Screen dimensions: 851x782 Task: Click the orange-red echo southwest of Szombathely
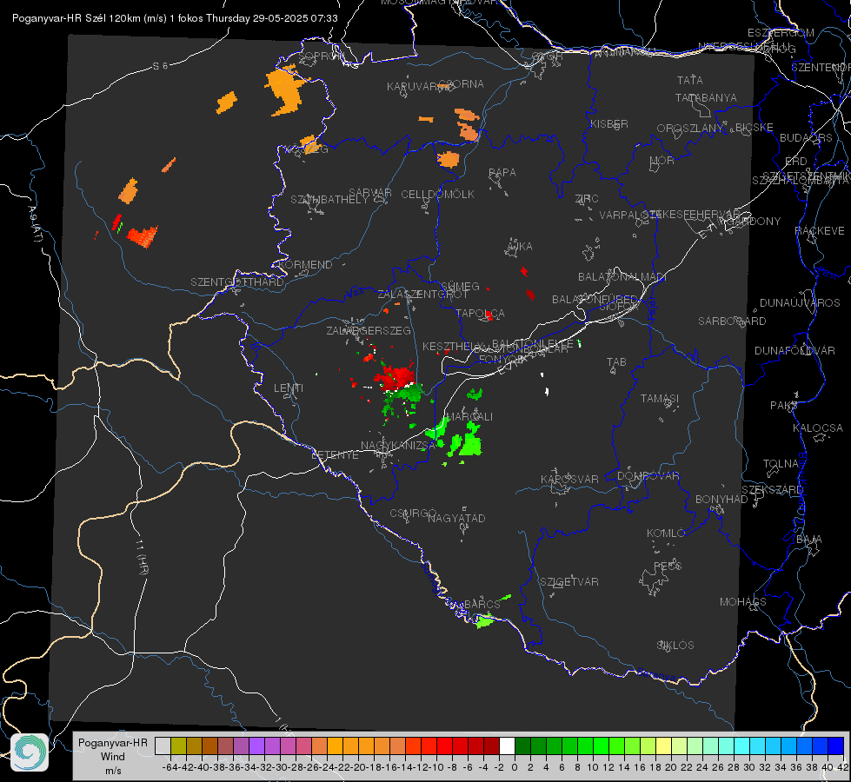[143, 236]
